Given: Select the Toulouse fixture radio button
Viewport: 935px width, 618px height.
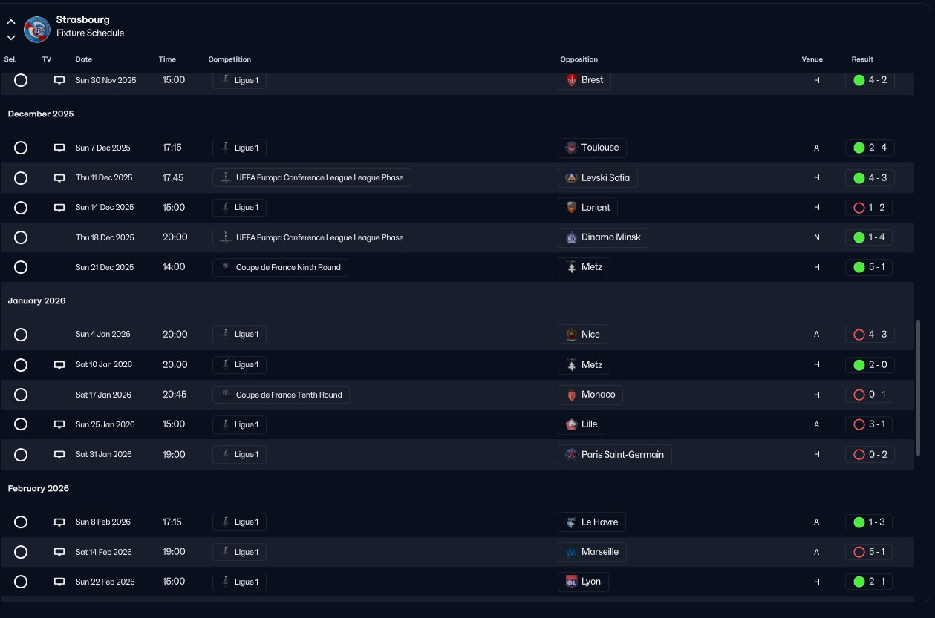Looking at the screenshot, I should [21, 148].
